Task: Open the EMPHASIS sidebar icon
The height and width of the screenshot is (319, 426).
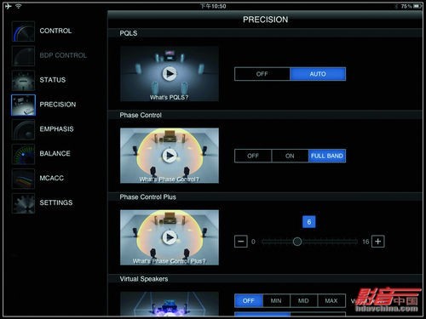Action: pos(23,129)
